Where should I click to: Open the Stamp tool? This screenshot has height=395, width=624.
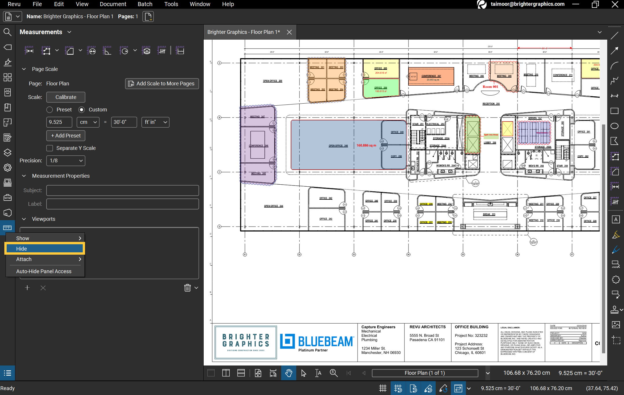click(x=614, y=310)
